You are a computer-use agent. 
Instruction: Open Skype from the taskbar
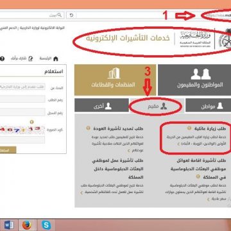coord(46,225)
